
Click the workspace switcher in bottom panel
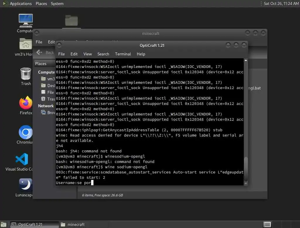tap(267, 224)
